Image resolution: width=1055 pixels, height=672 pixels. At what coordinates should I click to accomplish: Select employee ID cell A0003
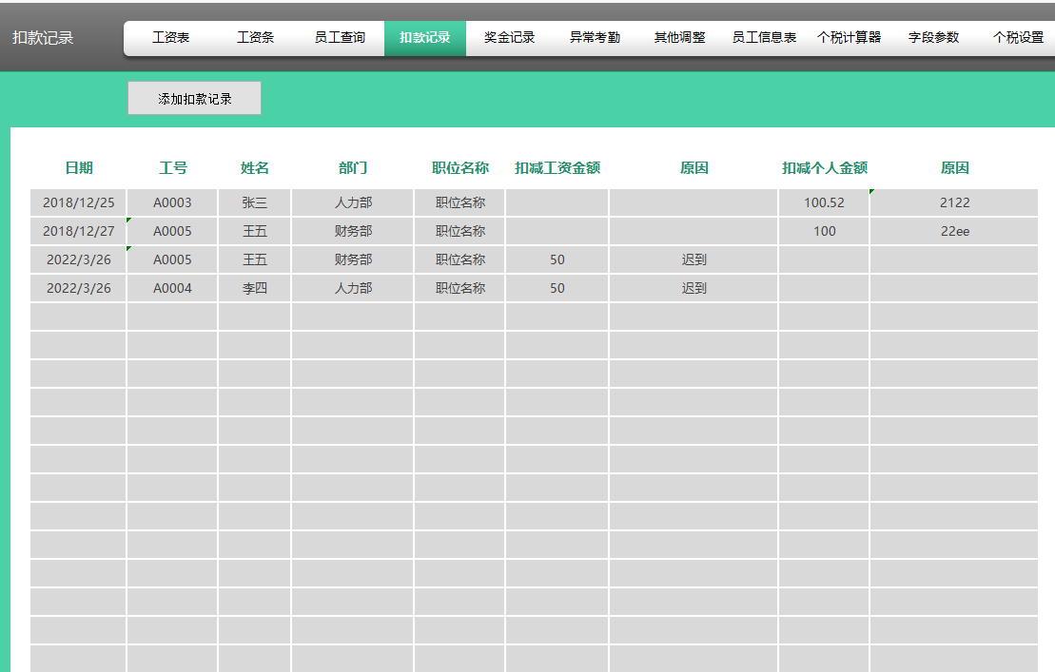pyautogui.click(x=172, y=202)
